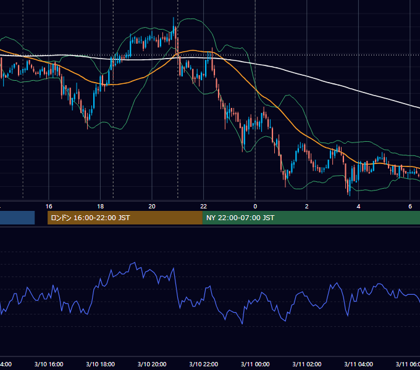Click the 3/11 02:00 date label

pos(307,364)
